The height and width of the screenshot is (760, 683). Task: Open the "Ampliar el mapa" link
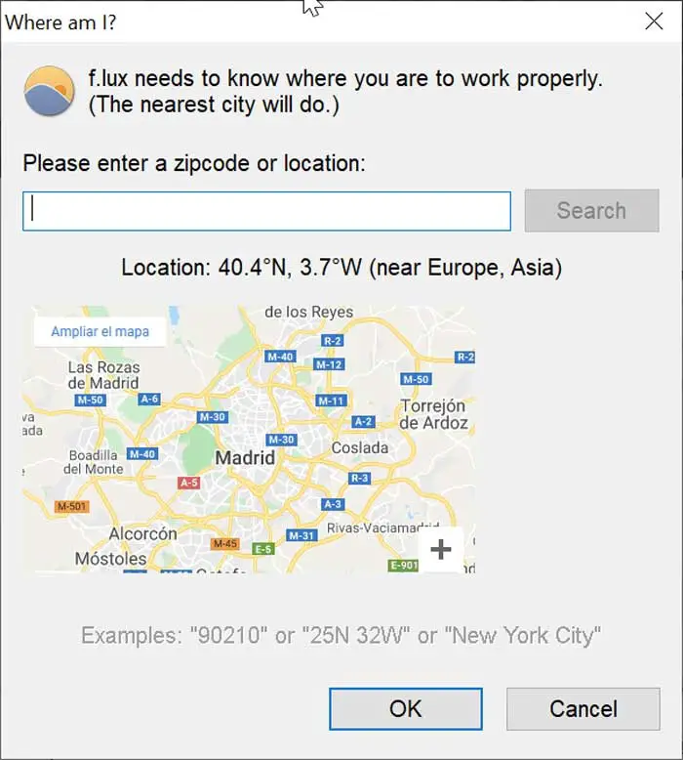[100, 331]
